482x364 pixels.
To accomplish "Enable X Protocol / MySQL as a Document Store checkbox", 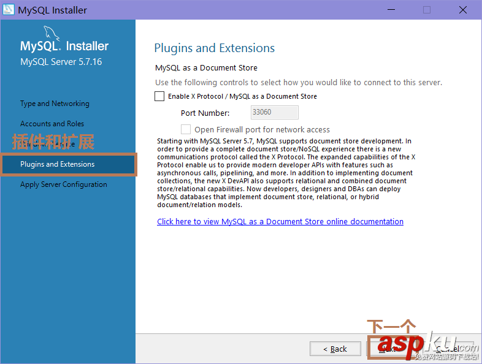I will pos(159,96).
